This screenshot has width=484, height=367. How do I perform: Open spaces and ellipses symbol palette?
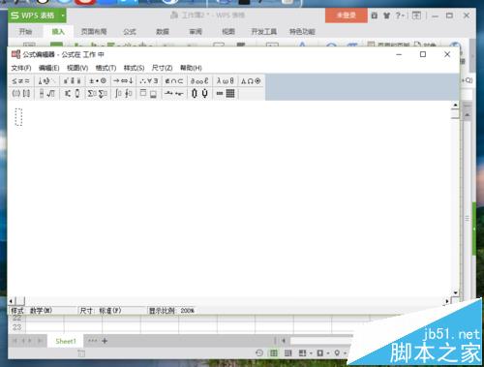46,81
